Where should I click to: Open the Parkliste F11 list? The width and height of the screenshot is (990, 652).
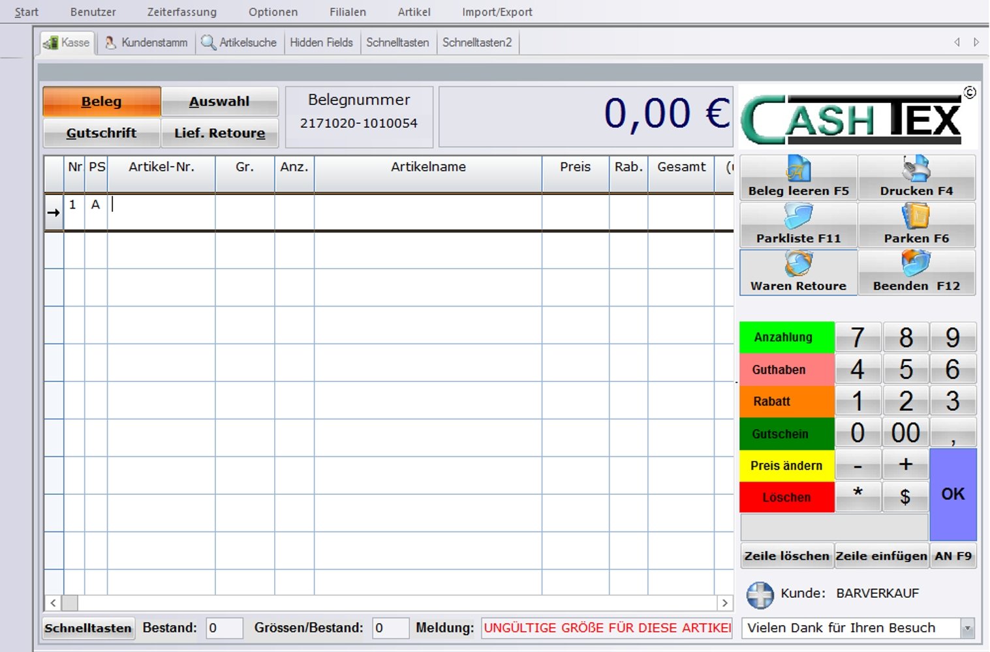798,225
